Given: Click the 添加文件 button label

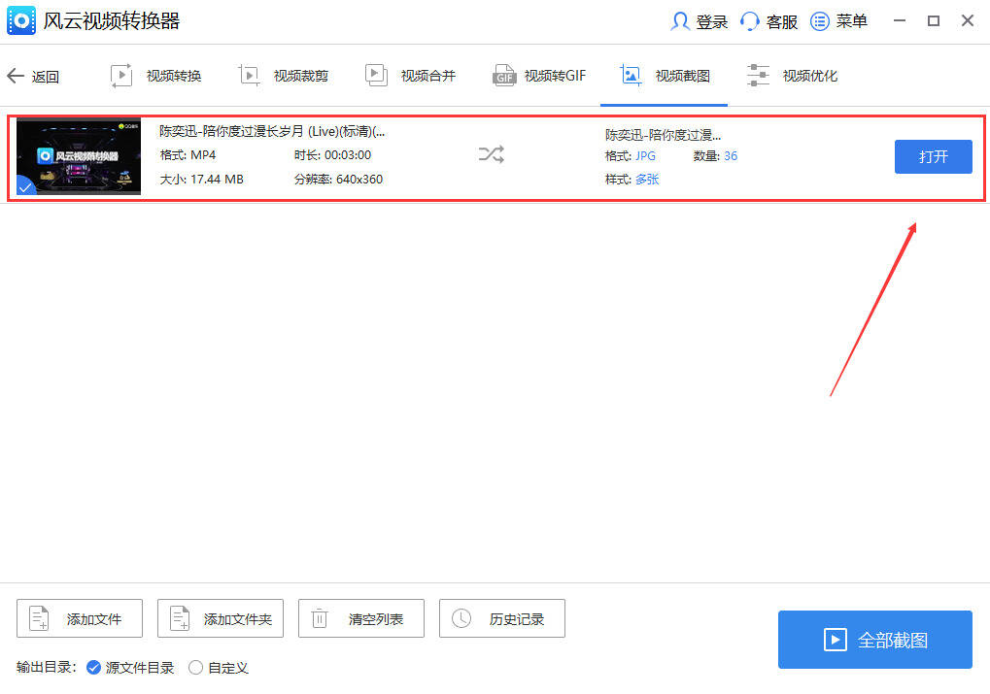Looking at the screenshot, I should tap(94, 619).
